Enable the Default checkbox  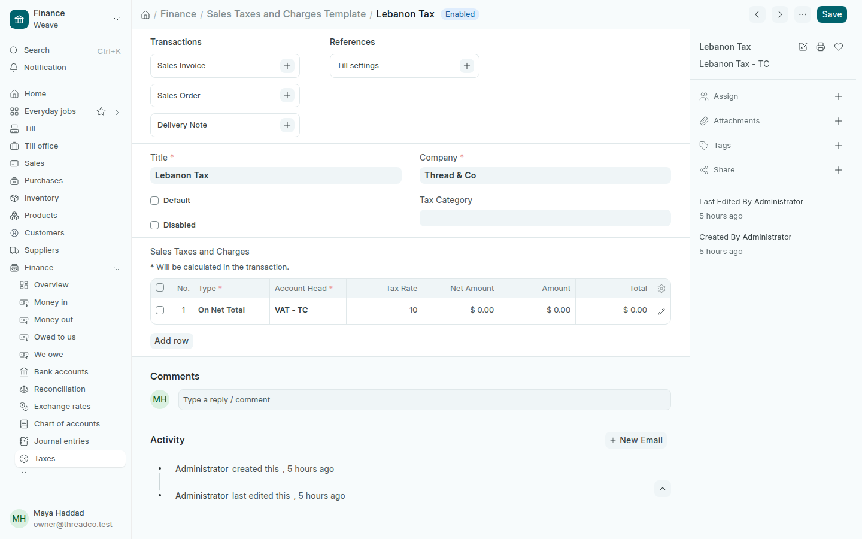154,201
